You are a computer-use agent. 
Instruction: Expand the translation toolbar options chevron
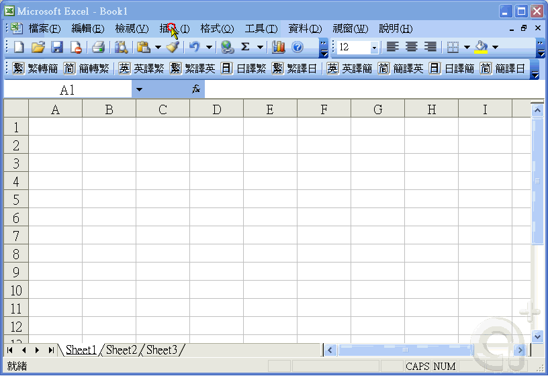535,69
